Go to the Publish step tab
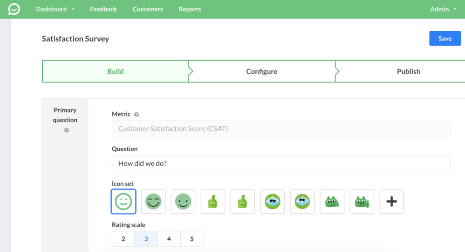The width and height of the screenshot is (465, 252). coord(408,72)
